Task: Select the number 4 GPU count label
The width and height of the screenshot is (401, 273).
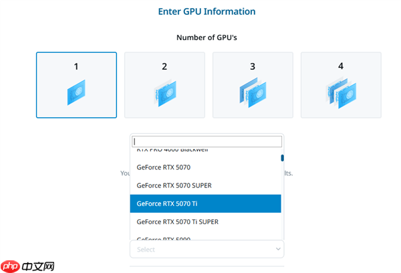Action: click(341, 66)
